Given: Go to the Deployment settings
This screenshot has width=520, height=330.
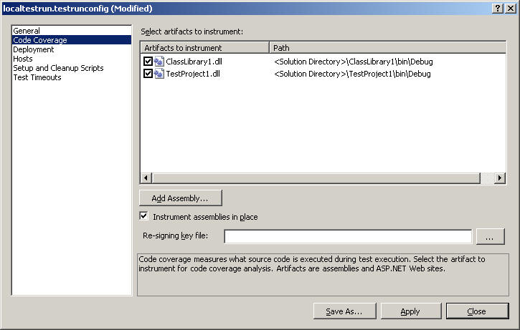Looking at the screenshot, I should point(34,49).
